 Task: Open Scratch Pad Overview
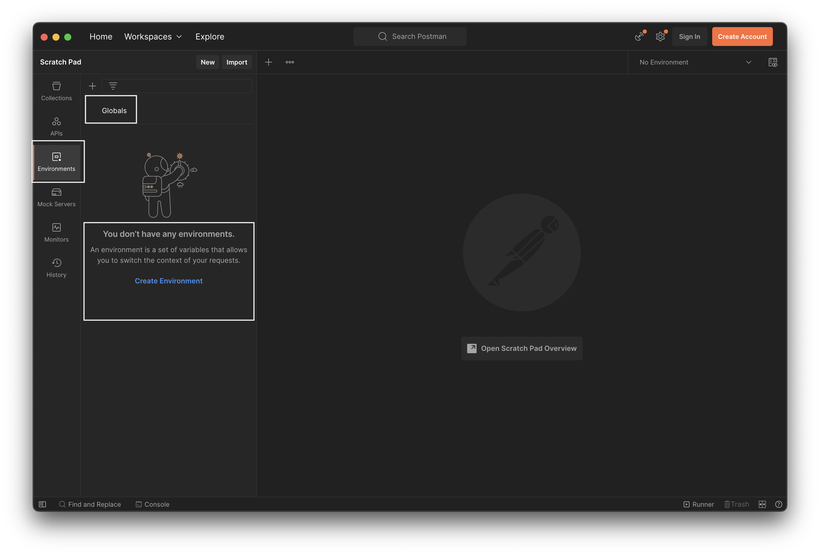pyautogui.click(x=522, y=348)
